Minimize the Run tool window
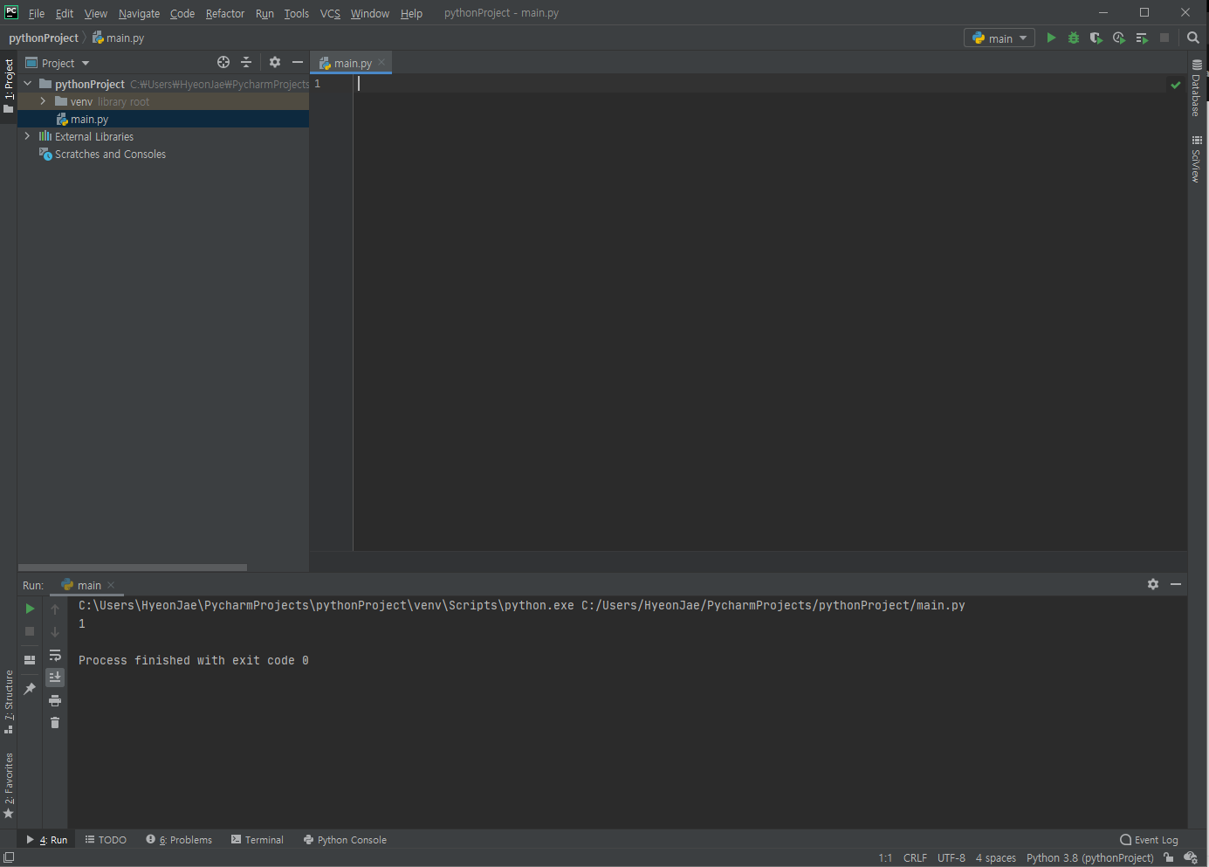This screenshot has height=867, width=1209. [1176, 584]
